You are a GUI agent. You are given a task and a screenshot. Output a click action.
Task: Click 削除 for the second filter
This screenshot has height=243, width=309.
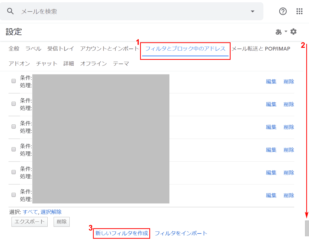[x=289, y=104]
